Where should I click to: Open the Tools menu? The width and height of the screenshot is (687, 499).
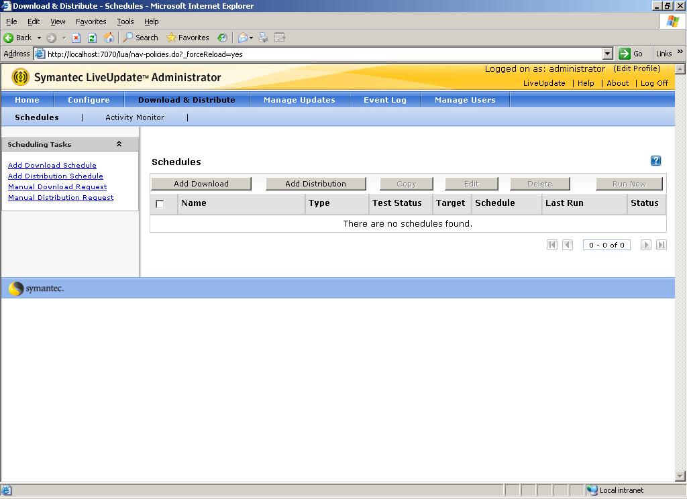point(125,21)
